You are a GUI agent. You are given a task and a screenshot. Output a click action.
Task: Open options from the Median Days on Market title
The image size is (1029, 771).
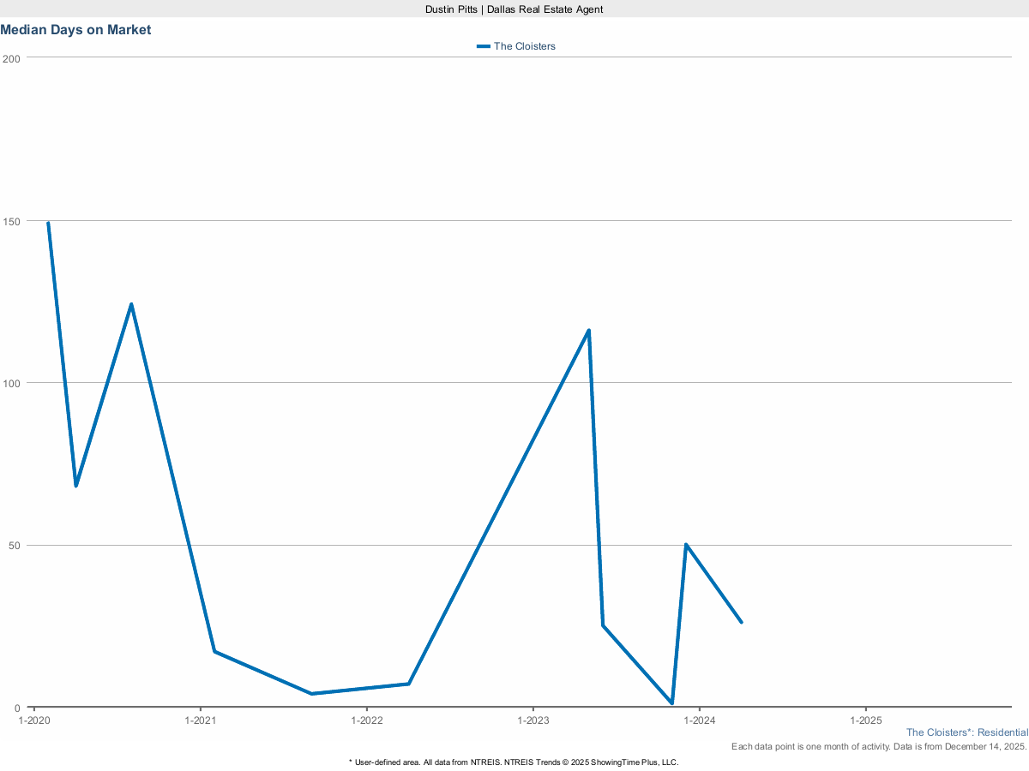coord(76,30)
